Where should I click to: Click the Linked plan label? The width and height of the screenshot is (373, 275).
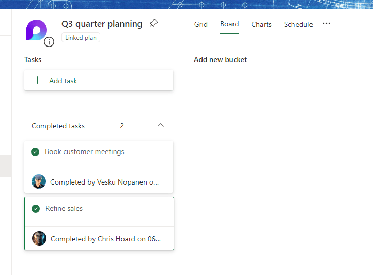point(81,38)
